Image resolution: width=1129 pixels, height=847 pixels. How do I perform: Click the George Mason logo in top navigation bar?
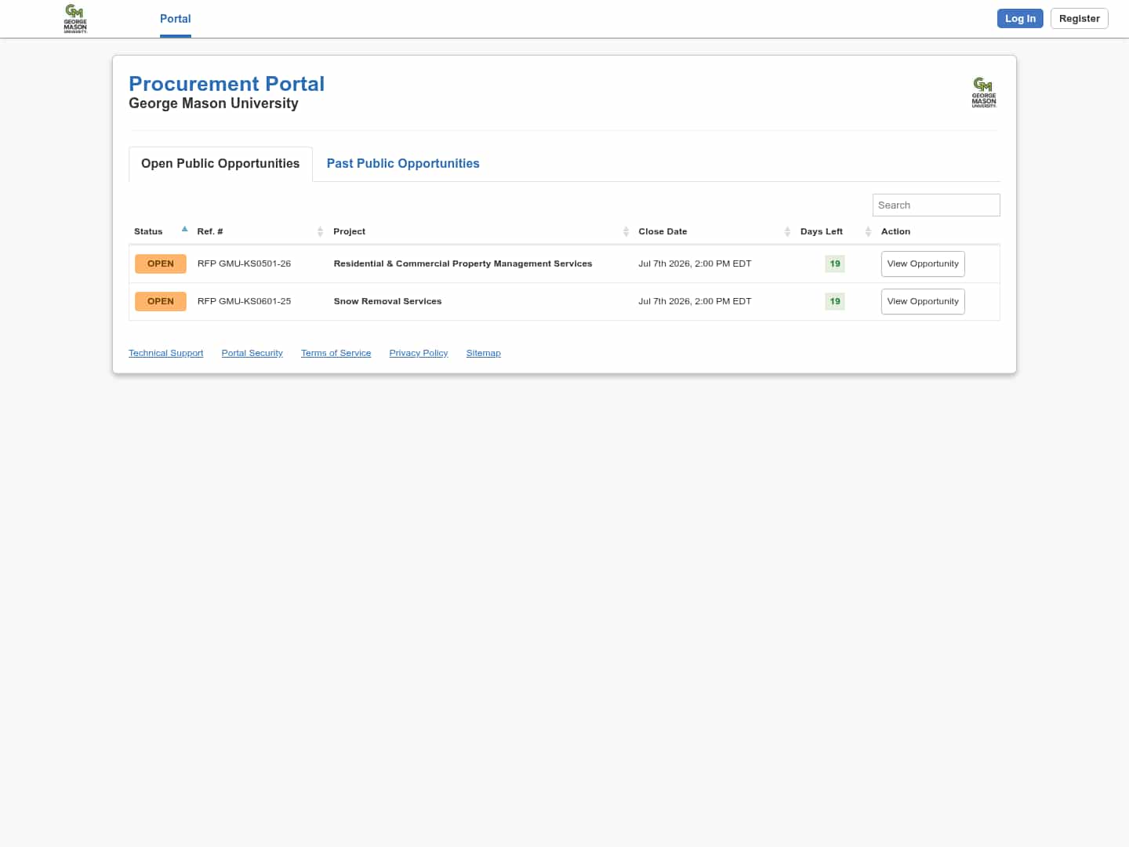pyautogui.click(x=75, y=18)
